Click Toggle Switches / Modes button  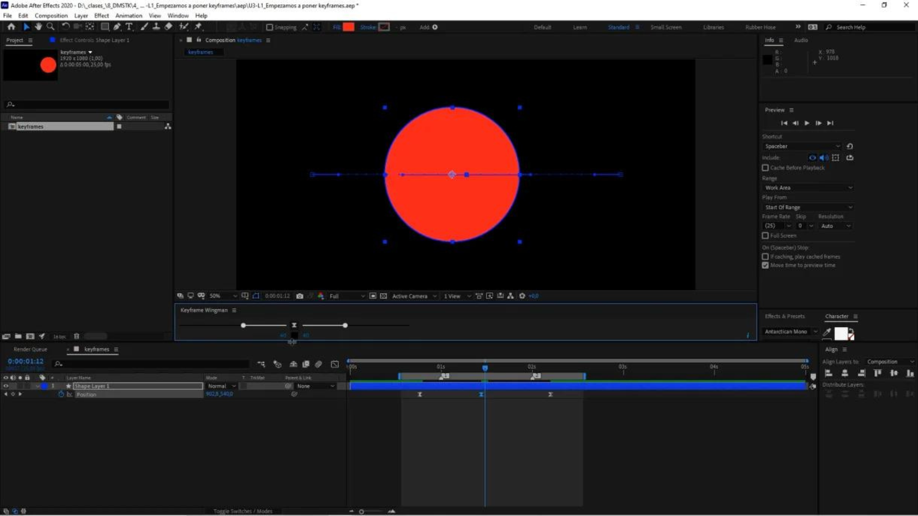[x=243, y=511]
